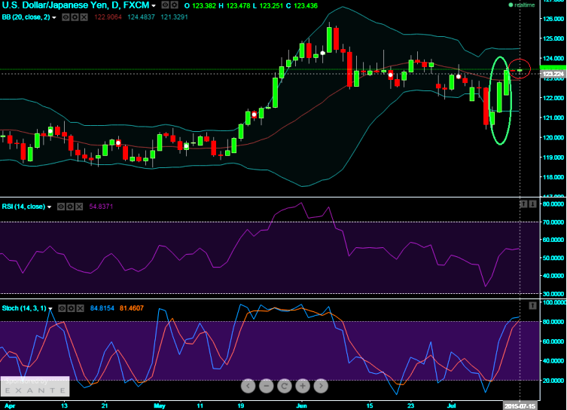The width and height of the screenshot is (567, 410).
Task: Open the Stoch (14, 3, 1) dropdown arrow
Action: 51,307
